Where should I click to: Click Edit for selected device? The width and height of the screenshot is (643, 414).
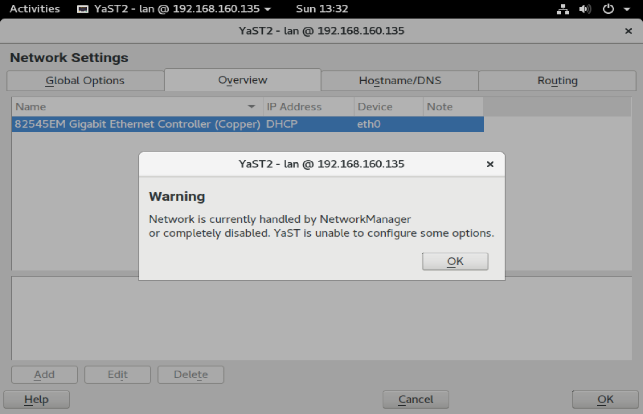(x=118, y=374)
